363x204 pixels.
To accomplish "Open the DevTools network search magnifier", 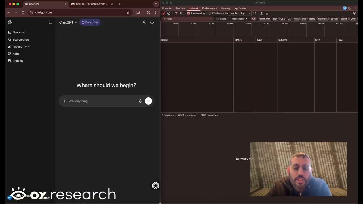I will pyautogui.click(x=181, y=13).
